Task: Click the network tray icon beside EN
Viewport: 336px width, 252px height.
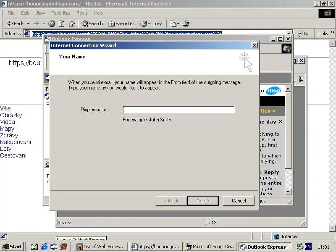Action: coord(300,247)
